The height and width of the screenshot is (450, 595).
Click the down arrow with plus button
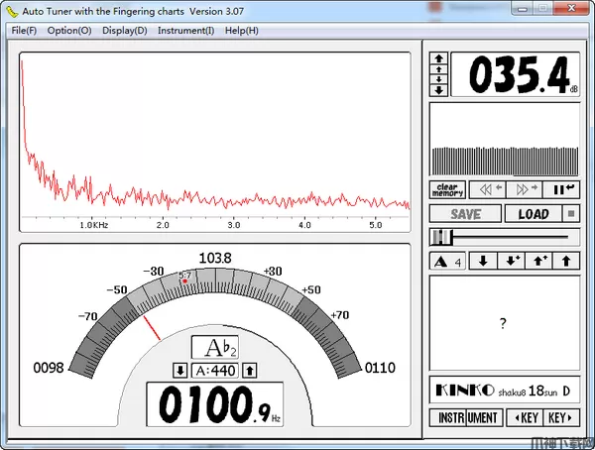[511, 262]
